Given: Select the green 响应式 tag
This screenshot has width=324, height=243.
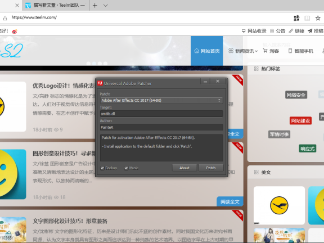Looking at the screenshot, I should pos(308,148).
